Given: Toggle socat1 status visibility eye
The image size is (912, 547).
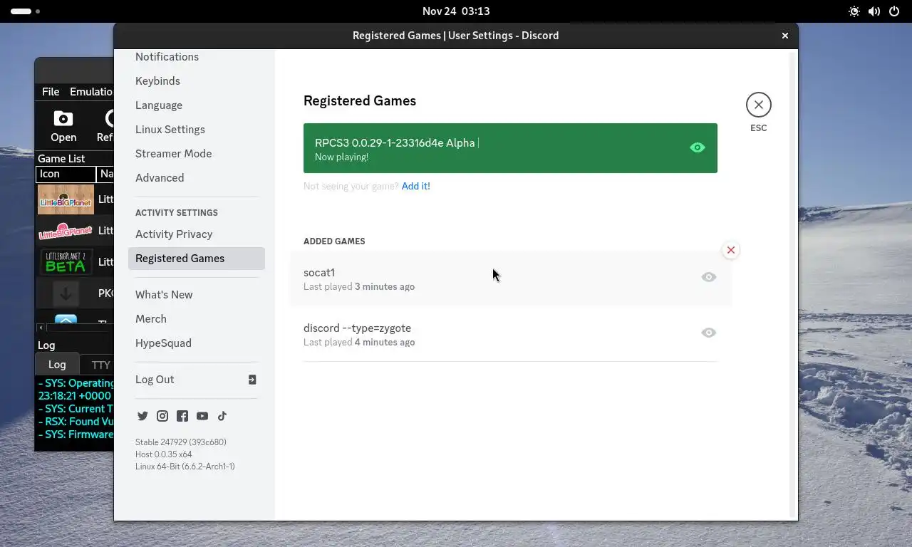Looking at the screenshot, I should pyautogui.click(x=708, y=277).
